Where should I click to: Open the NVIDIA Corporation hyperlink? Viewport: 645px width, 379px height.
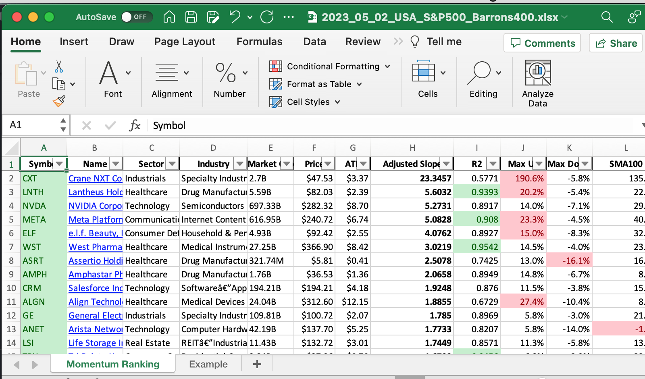point(95,206)
